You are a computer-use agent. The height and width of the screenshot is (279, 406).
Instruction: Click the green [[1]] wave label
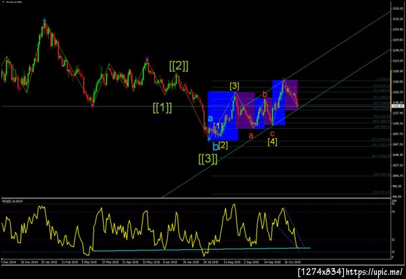click(x=162, y=108)
